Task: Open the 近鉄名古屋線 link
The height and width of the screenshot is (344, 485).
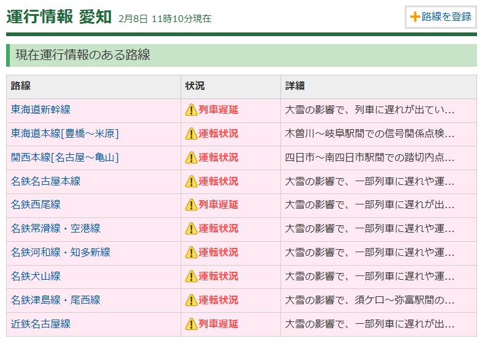Action: [41, 324]
